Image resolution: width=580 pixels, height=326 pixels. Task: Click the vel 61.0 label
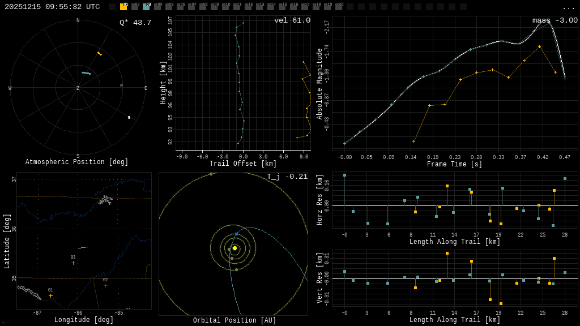click(x=292, y=20)
